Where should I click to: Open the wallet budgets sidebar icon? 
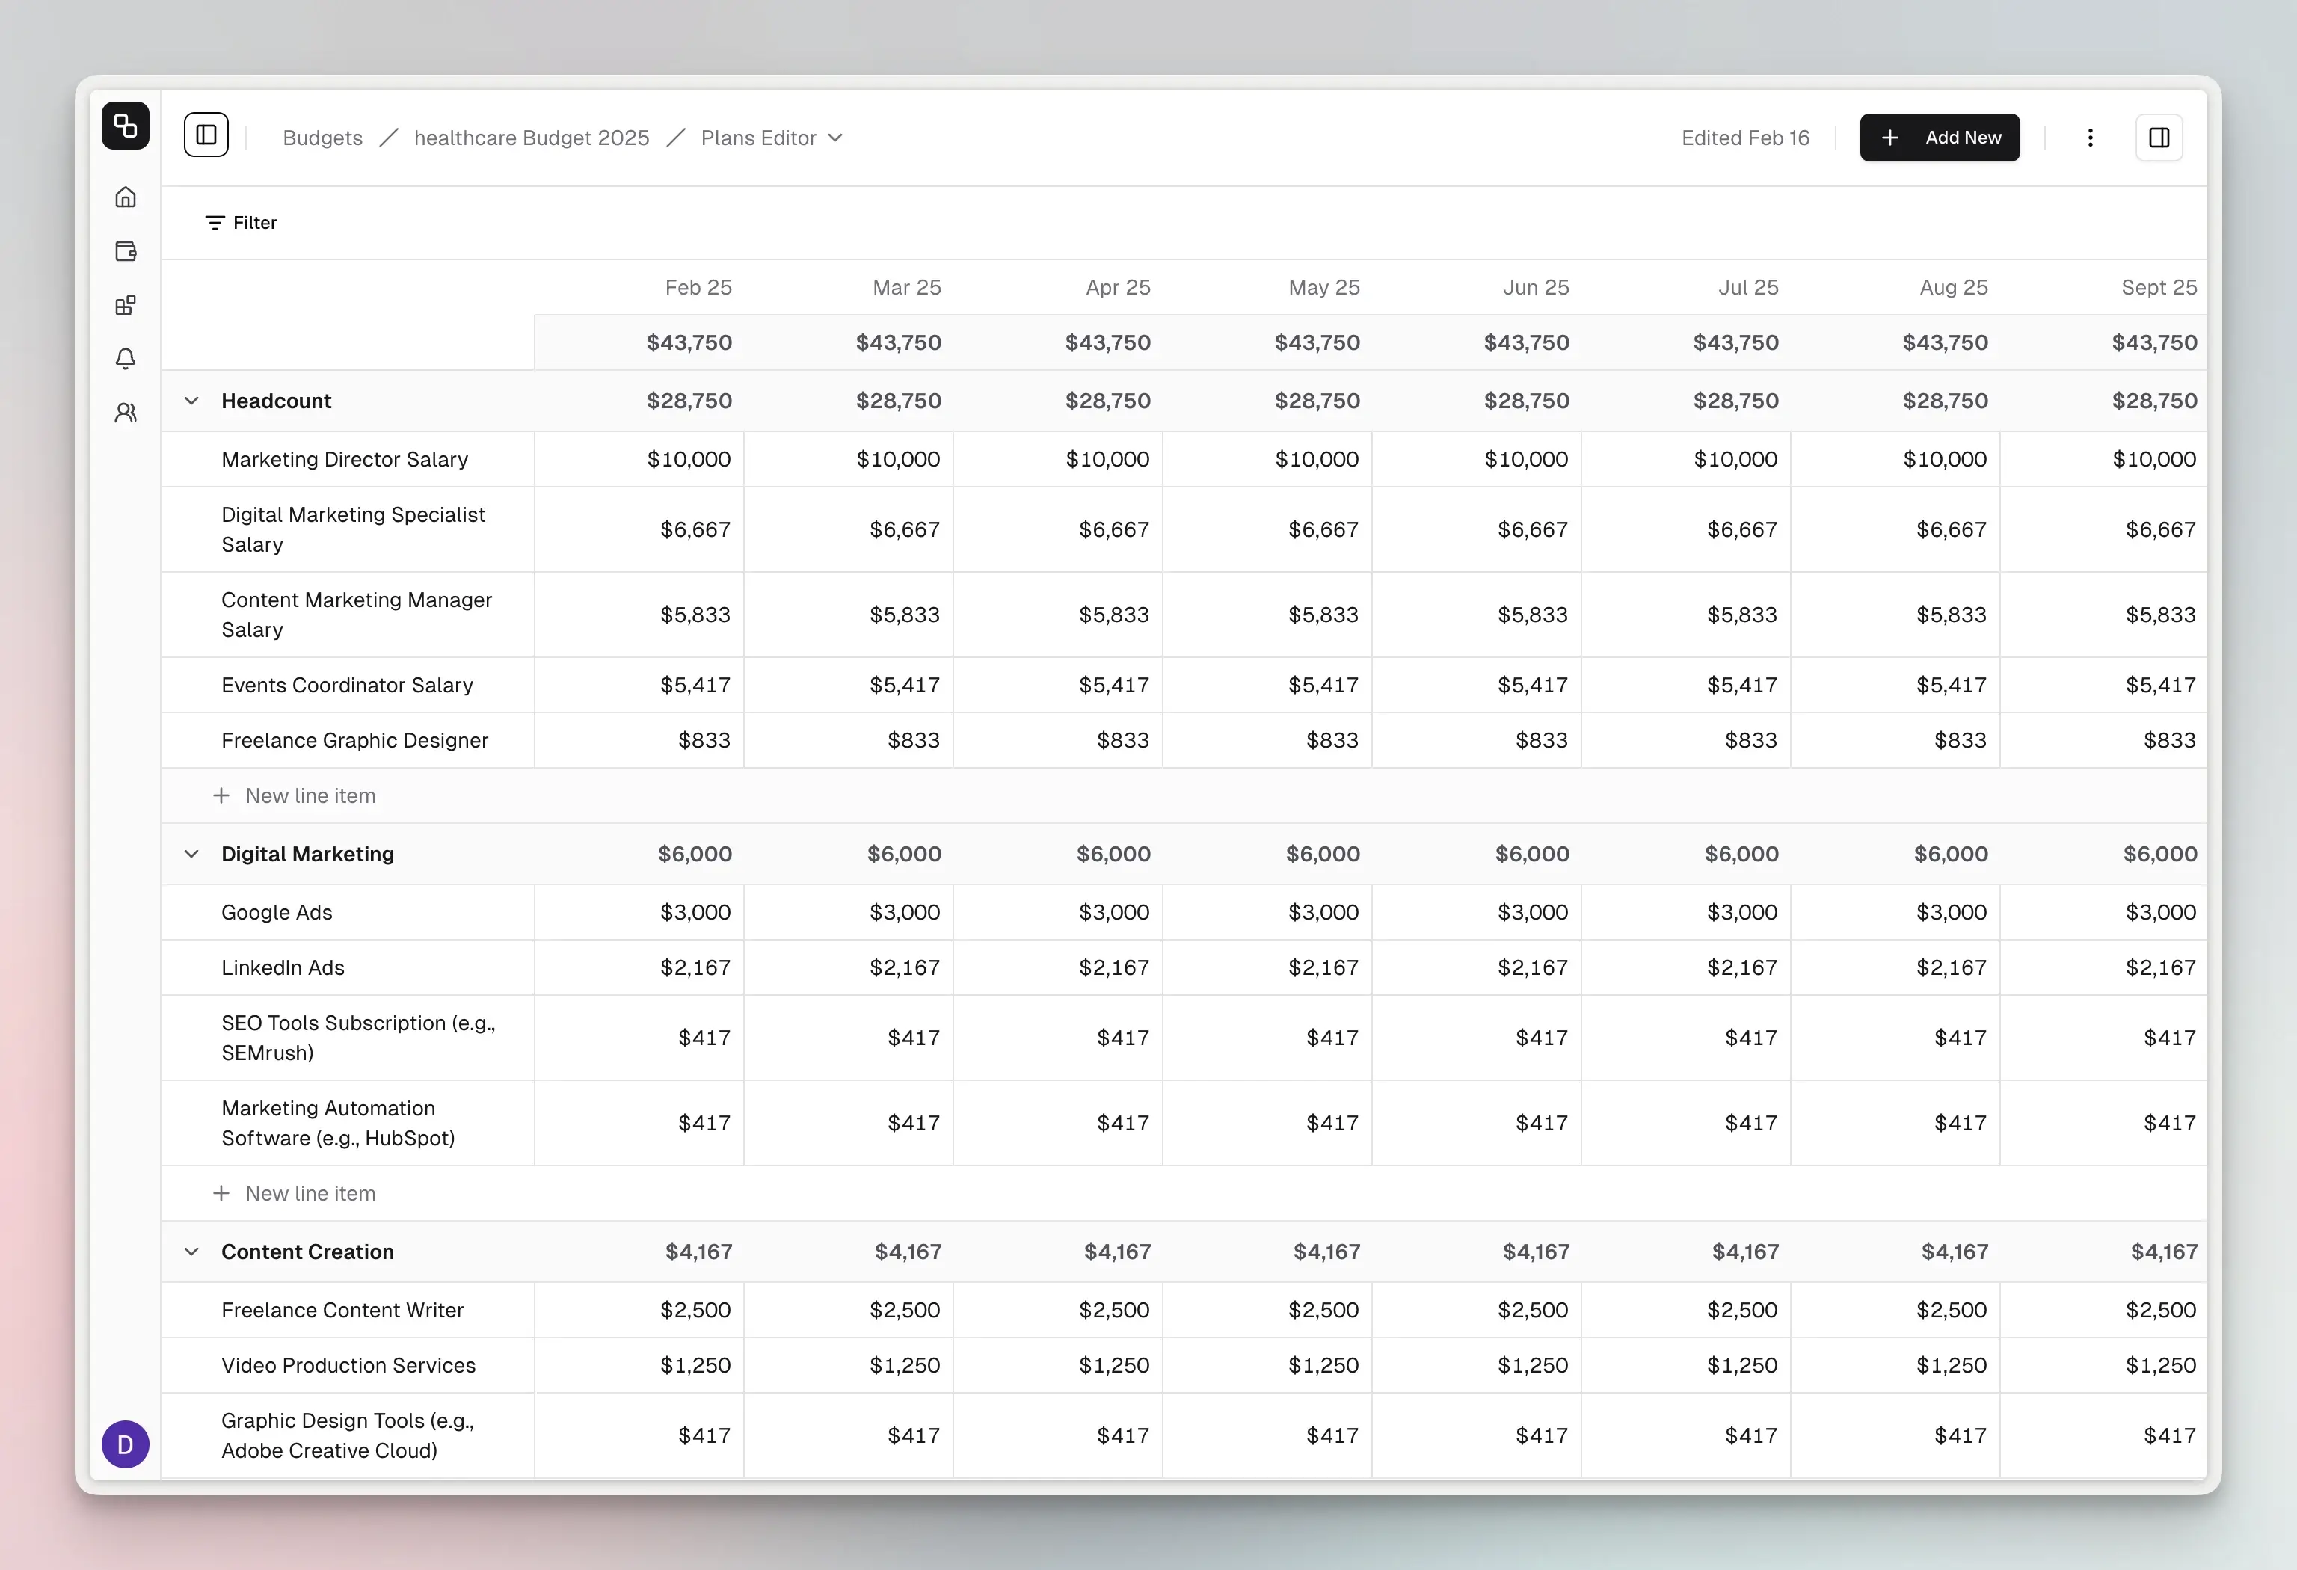pyautogui.click(x=126, y=251)
